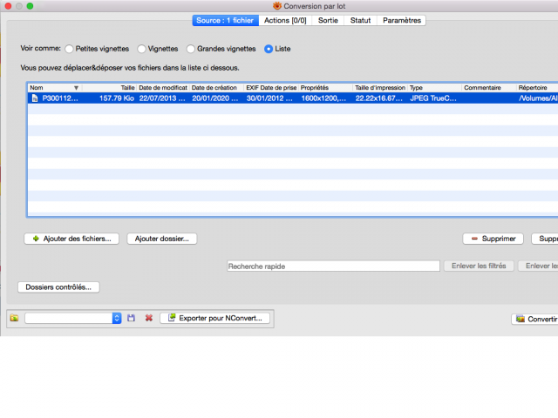Click the Convertir button
Screen dimensions: 558x418
(x=534, y=319)
